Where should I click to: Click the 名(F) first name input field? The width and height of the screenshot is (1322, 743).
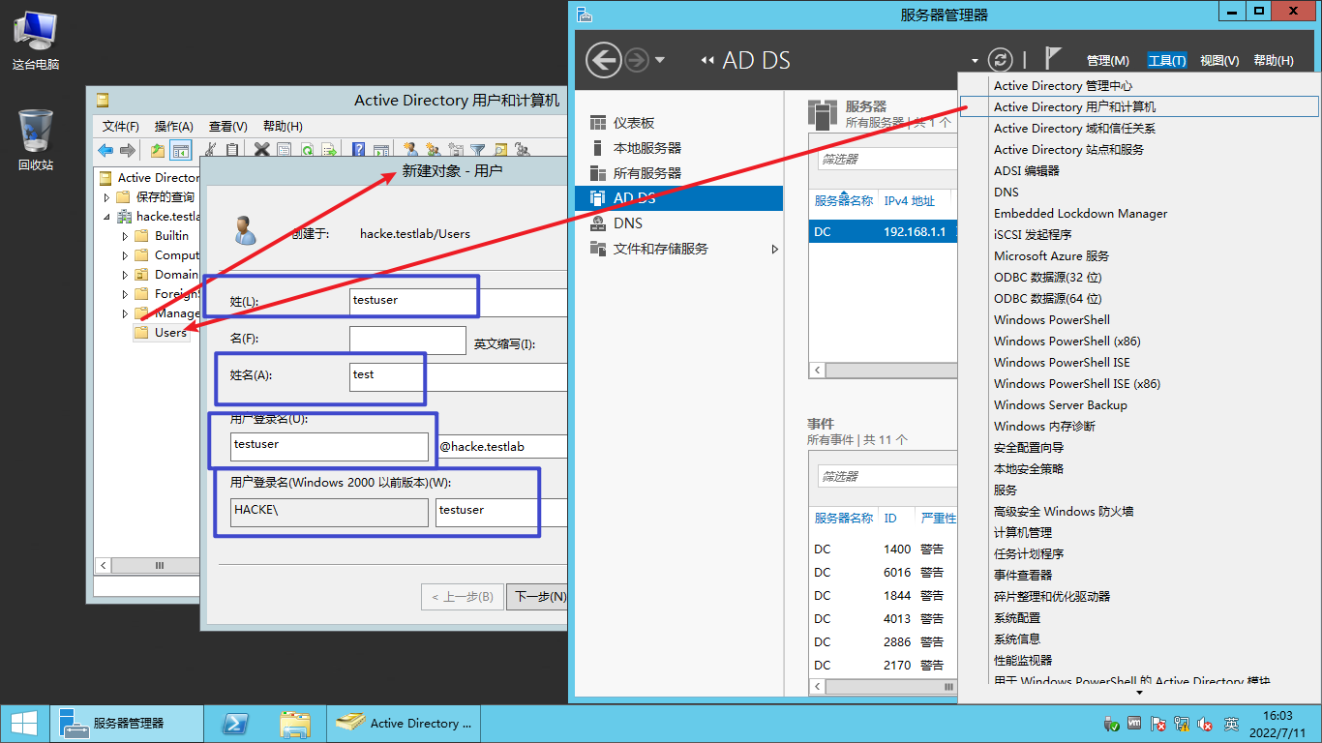(x=407, y=341)
